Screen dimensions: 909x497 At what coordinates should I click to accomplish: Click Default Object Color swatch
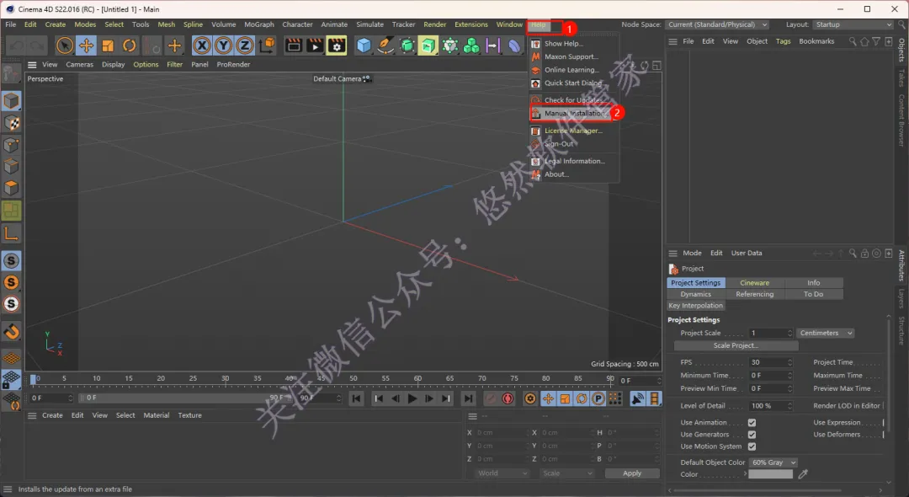pyautogui.click(x=770, y=473)
